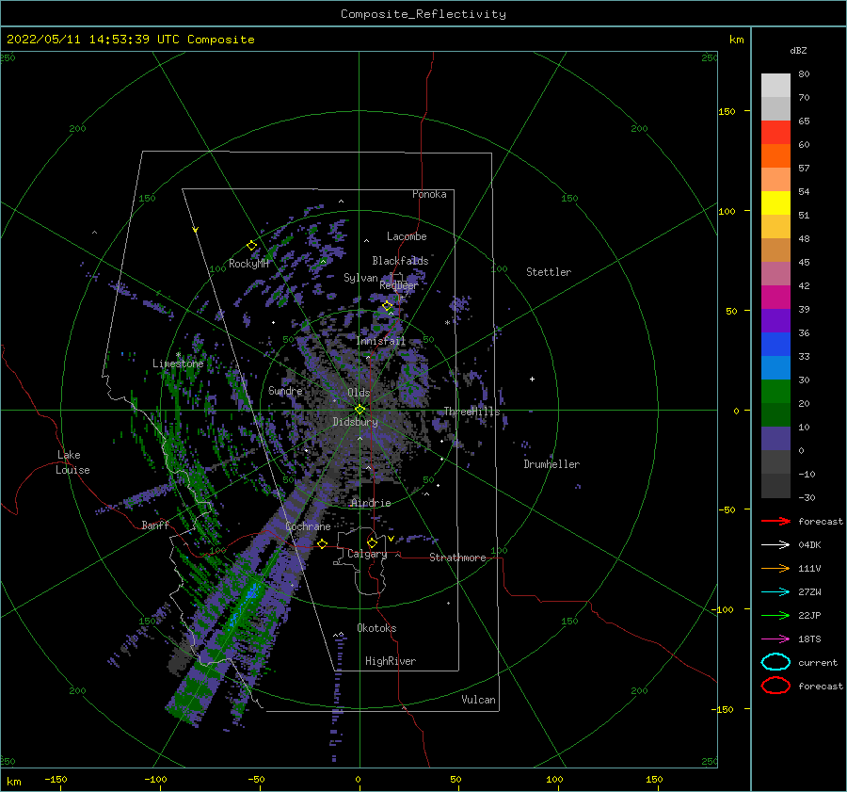Screen dimensions: 847x792
Task: Click the 18TS legend label
Action: [x=809, y=639]
